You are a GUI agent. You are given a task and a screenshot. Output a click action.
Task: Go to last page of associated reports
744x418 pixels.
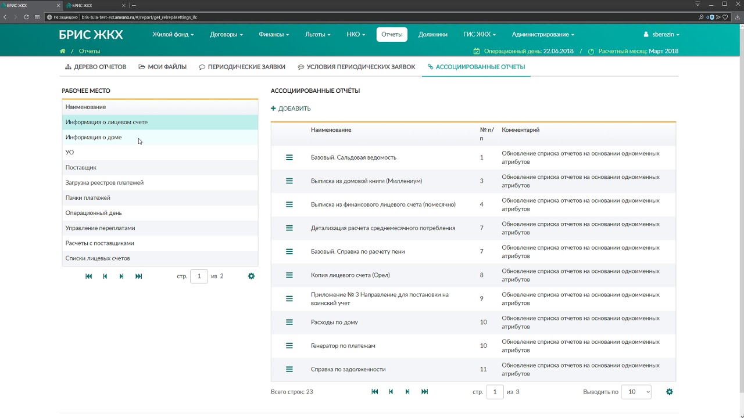[x=425, y=392]
